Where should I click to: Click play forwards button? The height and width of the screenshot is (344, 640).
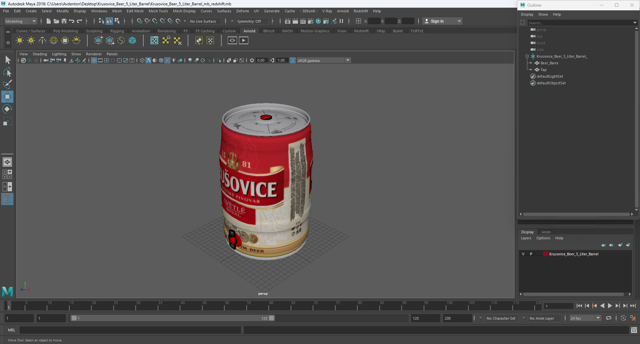tap(610, 306)
